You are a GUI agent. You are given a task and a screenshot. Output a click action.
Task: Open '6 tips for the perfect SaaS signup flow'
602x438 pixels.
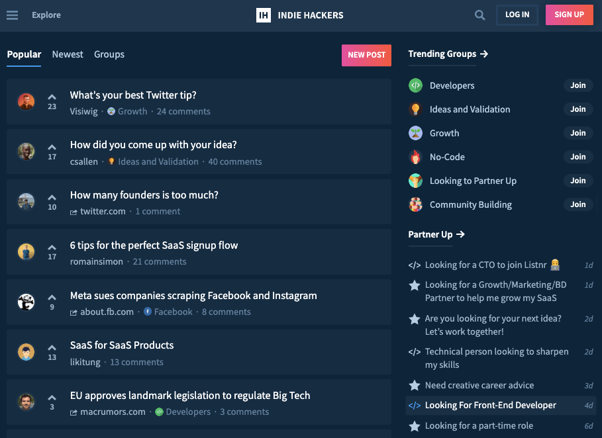(154, 245)
